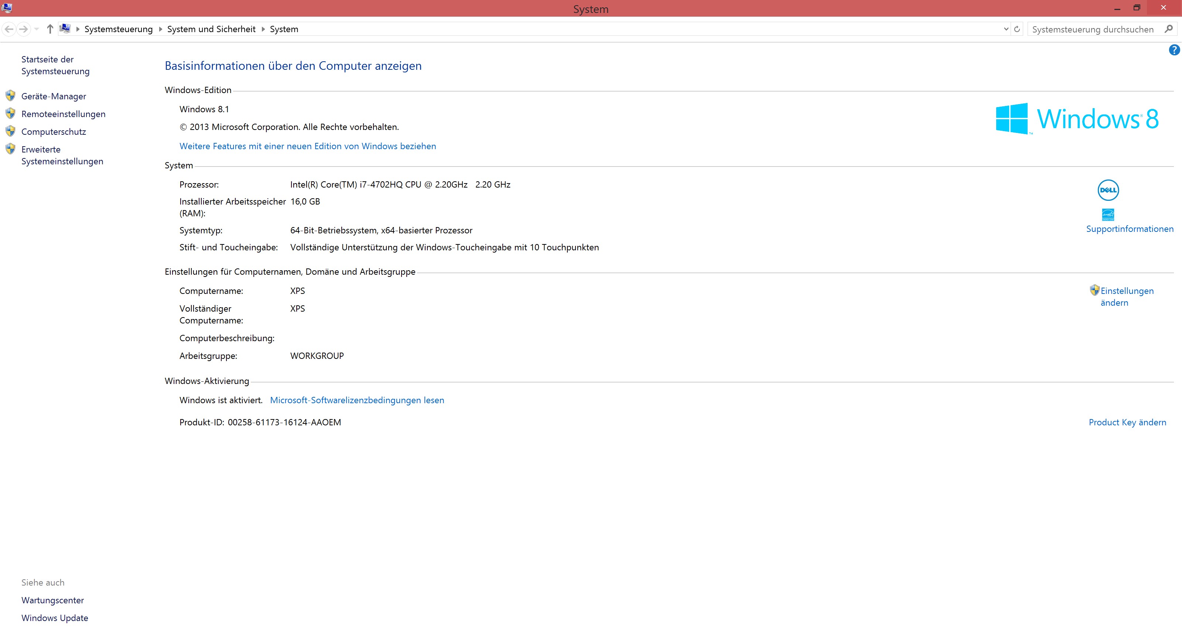This screenshot has width=1182, height=638.
Task: Click the back navigation arrow
Action: tap(9, 29)
